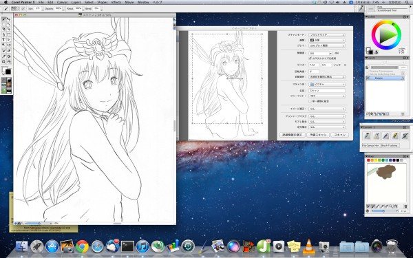Select the Dropper tool
This screenshot has height=258, width=413.
[x=3, y=56]
